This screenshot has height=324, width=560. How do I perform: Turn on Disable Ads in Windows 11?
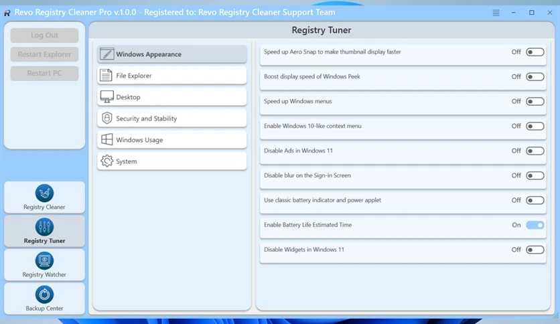pos(535,151)
